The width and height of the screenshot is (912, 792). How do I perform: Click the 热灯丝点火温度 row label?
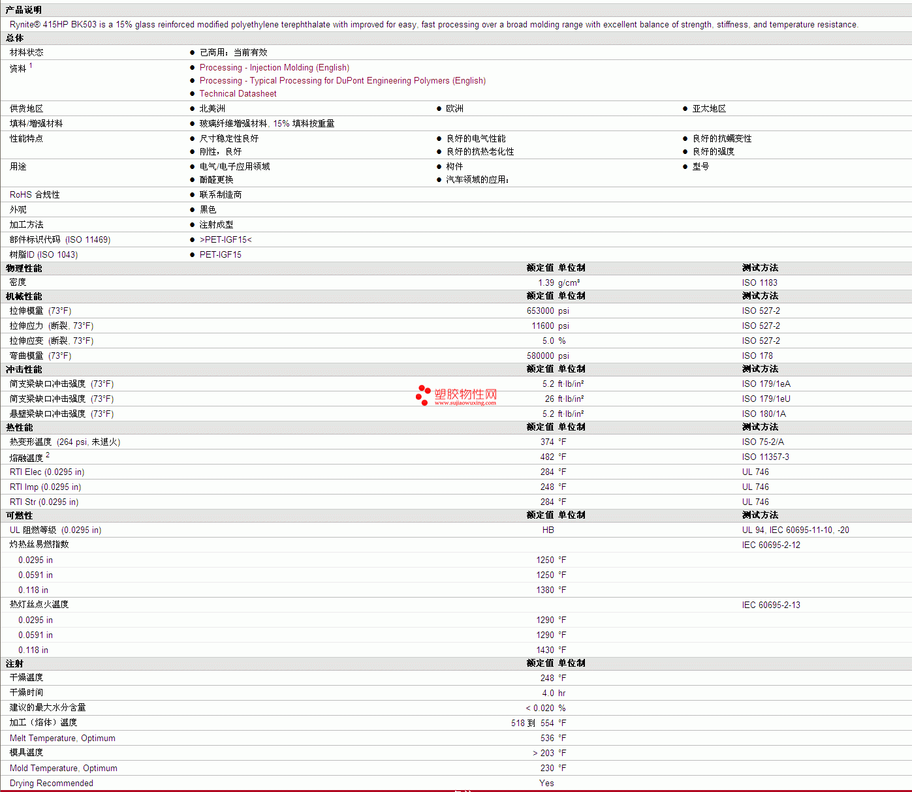pyautogui.click(x=39, y=605)
